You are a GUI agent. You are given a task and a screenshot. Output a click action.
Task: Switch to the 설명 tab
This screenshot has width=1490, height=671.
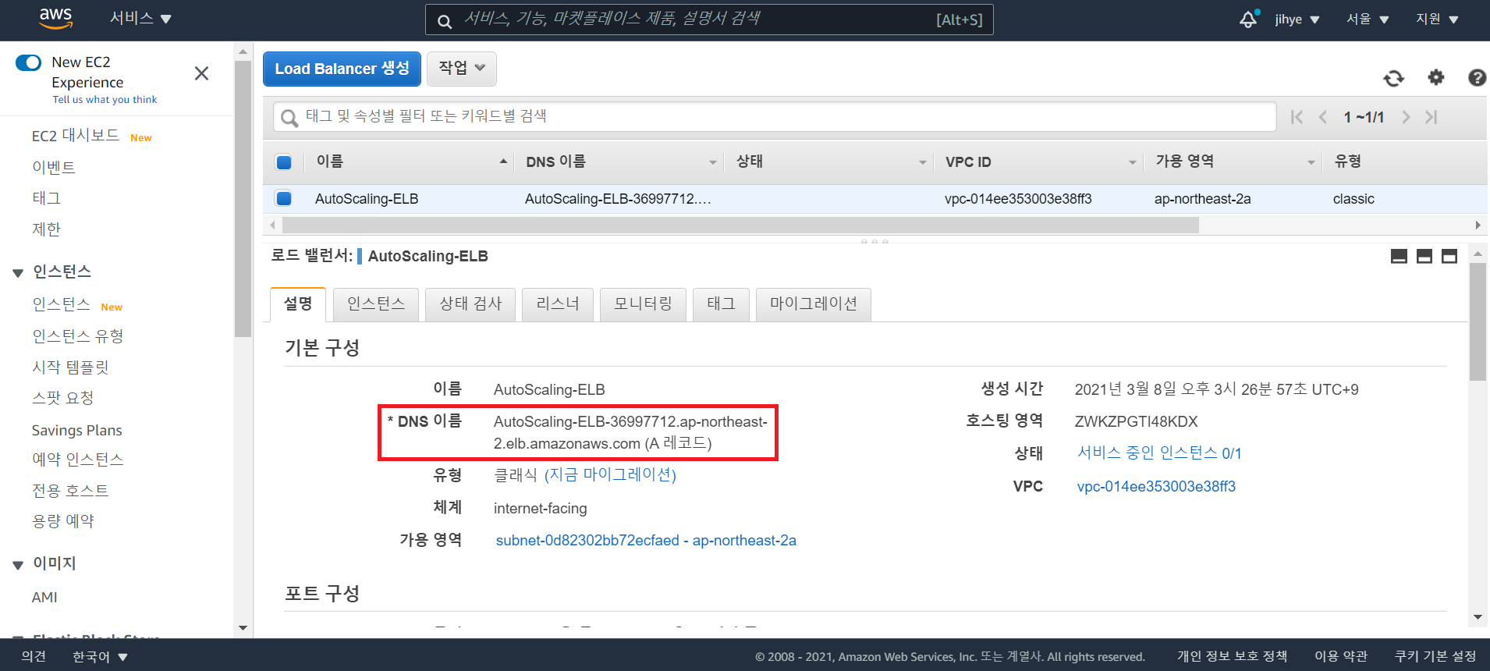click(x=298, y=304)
